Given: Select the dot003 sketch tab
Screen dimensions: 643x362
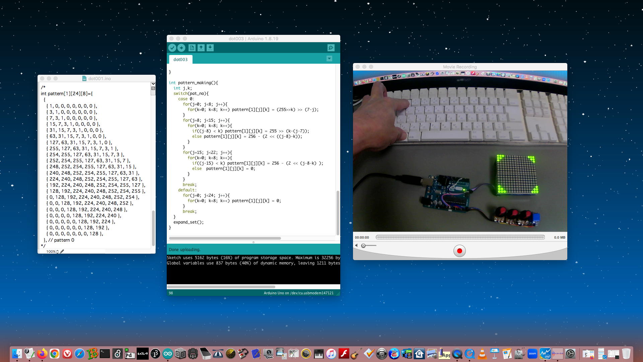Looking at the screenshot, I should point(180,59).
